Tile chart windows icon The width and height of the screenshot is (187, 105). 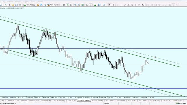coord(82,5)
